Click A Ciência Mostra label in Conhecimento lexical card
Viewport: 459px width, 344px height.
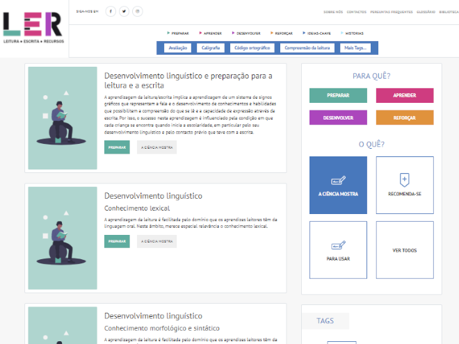[x=156, y=241]
